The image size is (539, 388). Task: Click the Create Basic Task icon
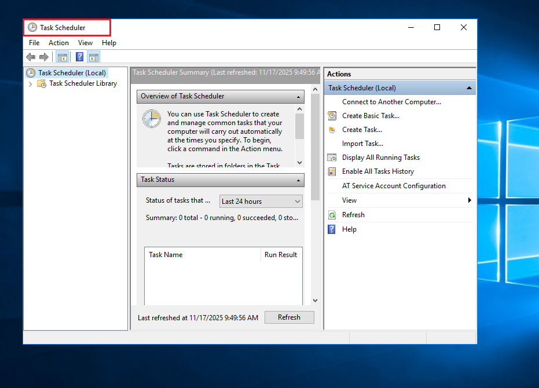[x=332, y=116]
